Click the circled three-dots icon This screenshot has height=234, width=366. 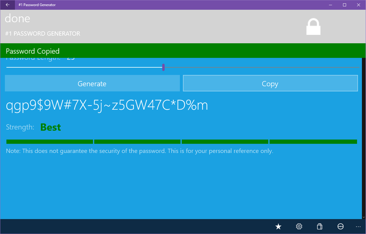(341, 226)
